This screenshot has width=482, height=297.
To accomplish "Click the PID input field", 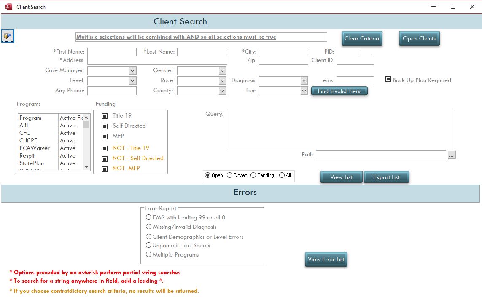I will point(348,52).
